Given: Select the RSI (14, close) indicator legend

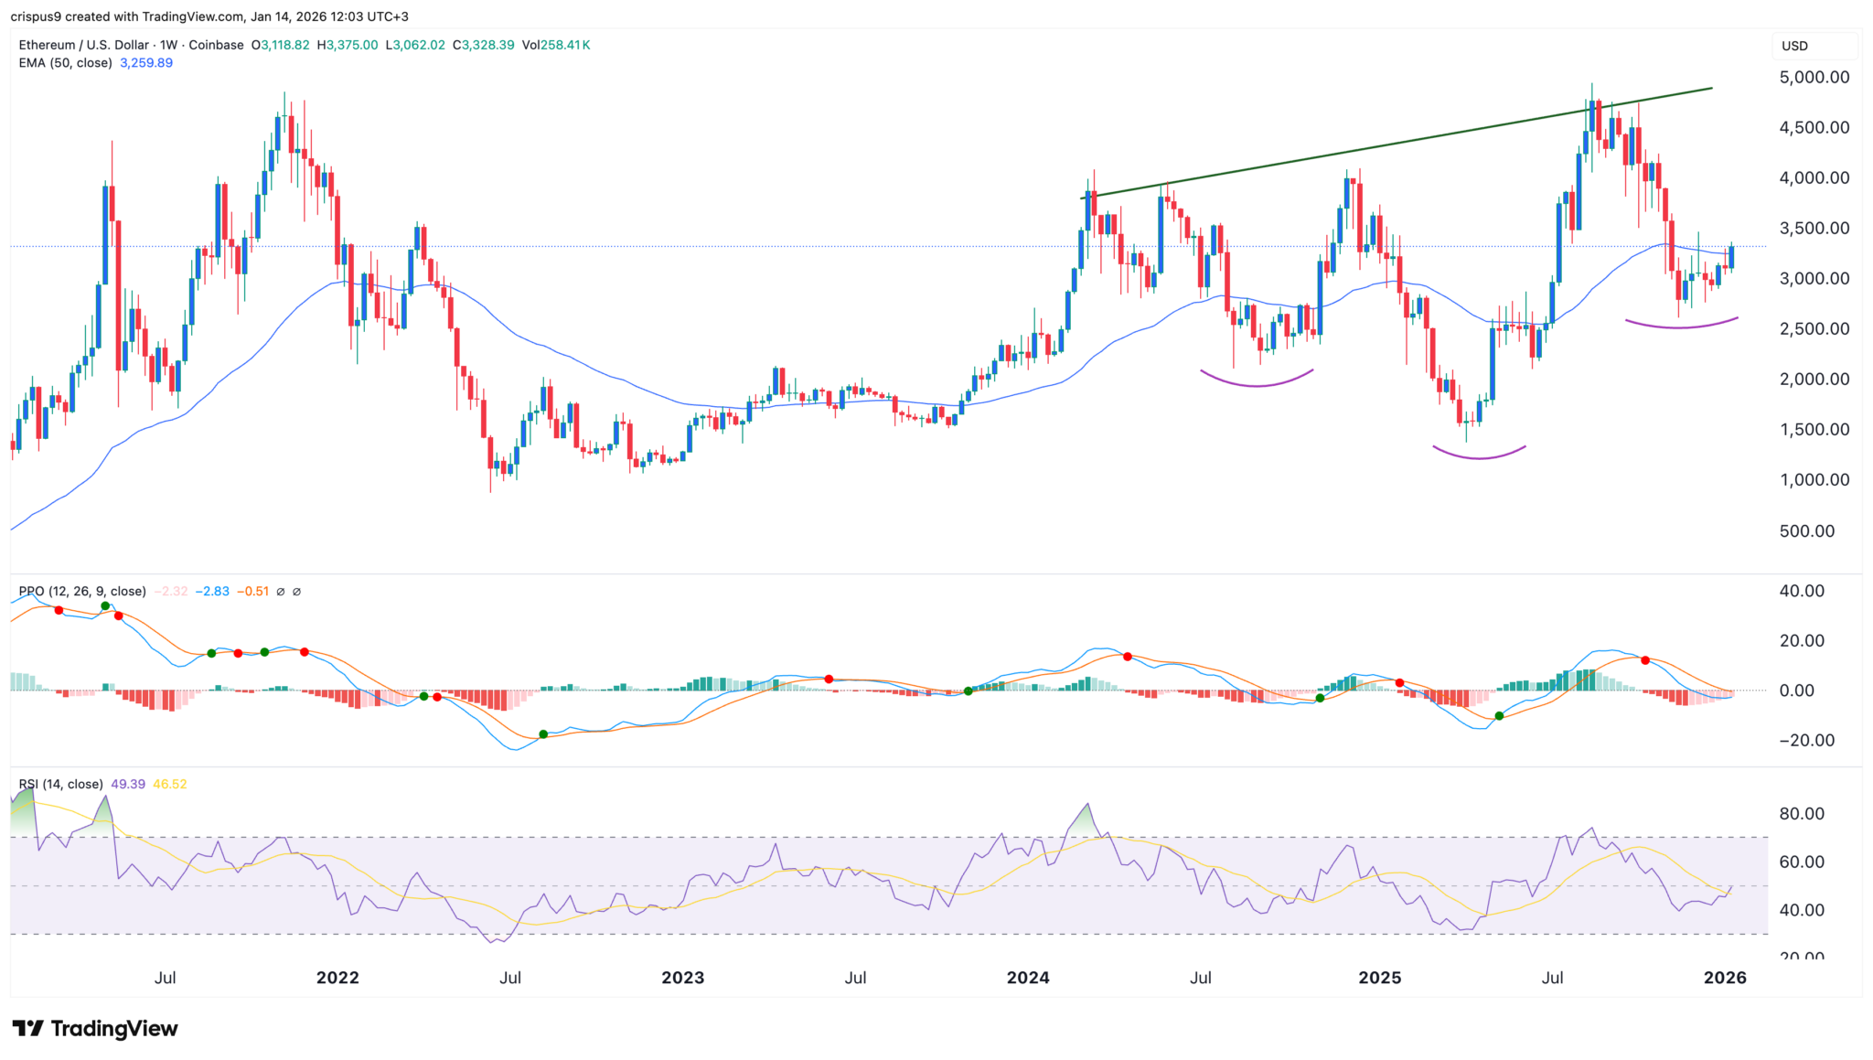Looking at the screenshot, I should click(x=60, y=785).
